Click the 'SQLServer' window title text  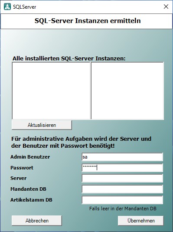click(25, 7)
